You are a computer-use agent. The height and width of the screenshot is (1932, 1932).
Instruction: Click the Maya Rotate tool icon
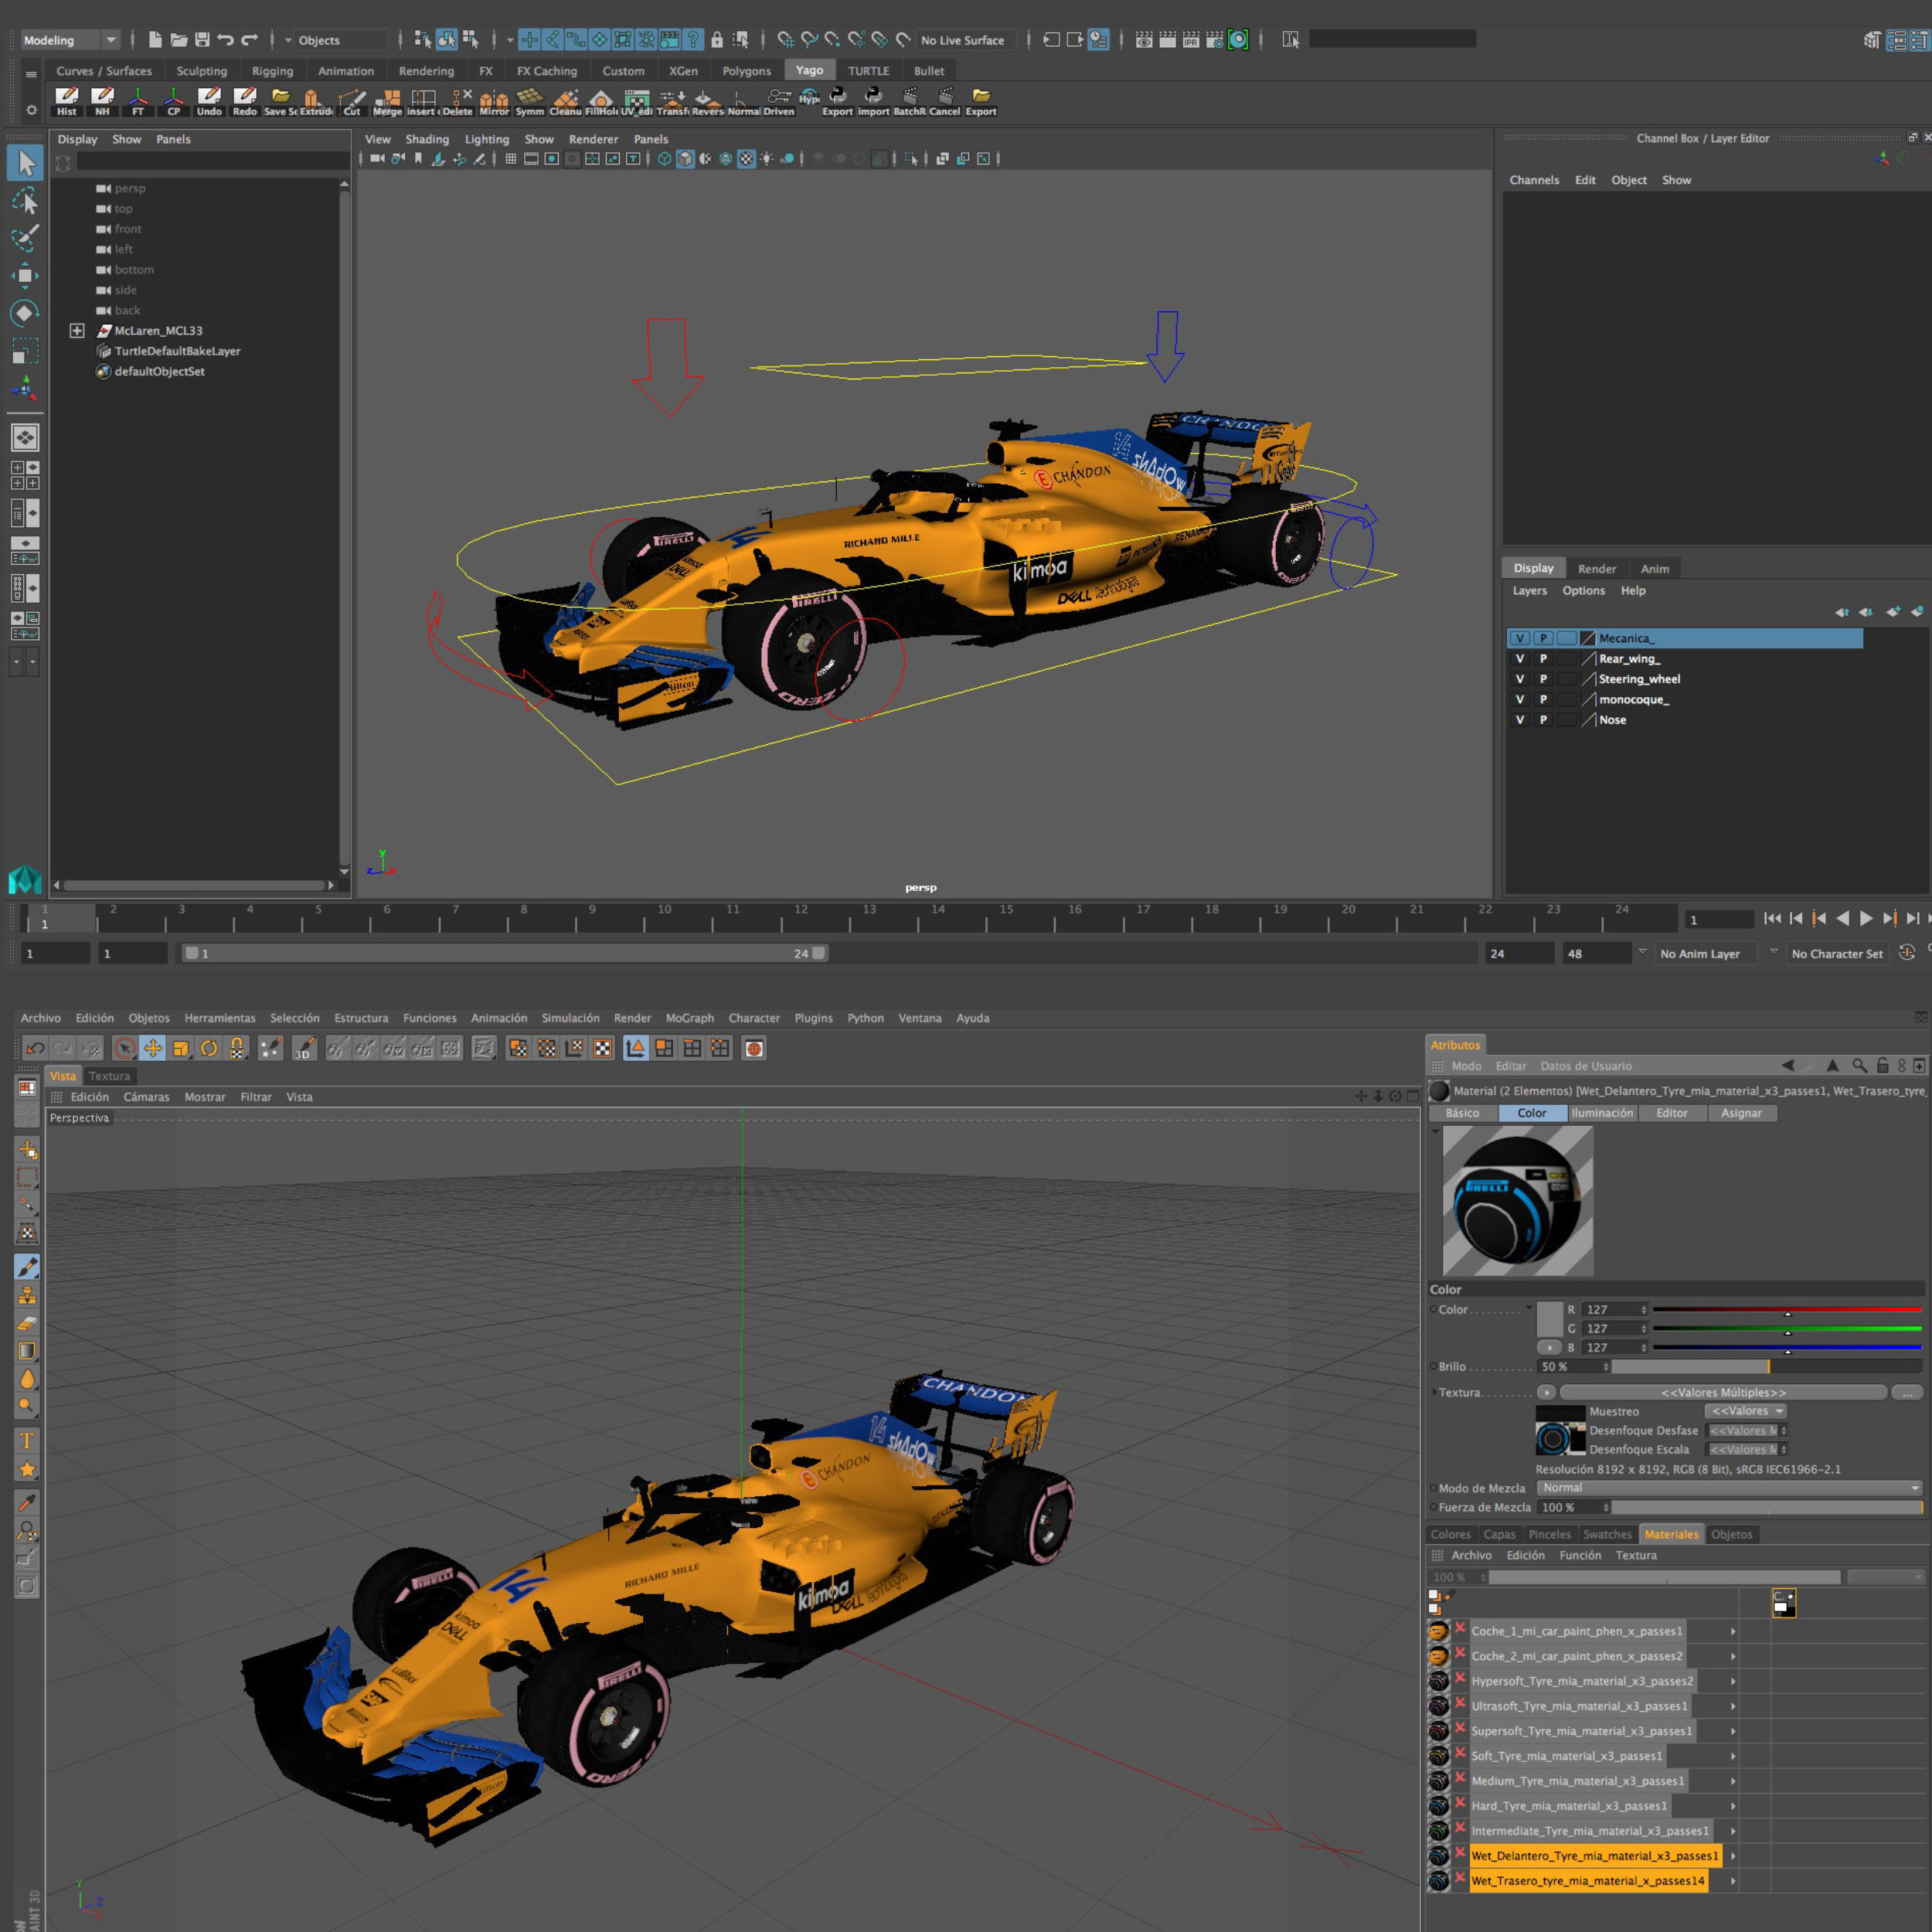tap(25, 313)
